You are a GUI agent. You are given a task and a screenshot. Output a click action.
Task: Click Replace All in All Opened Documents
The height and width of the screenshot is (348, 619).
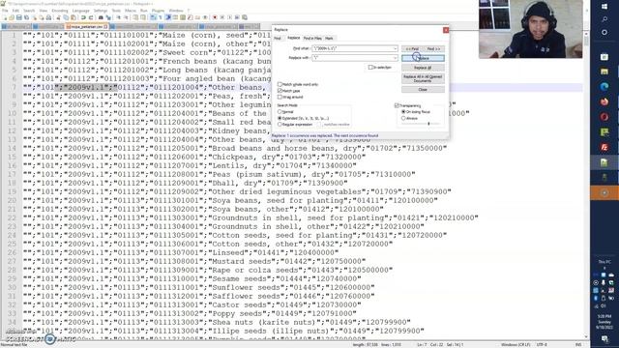423,78
